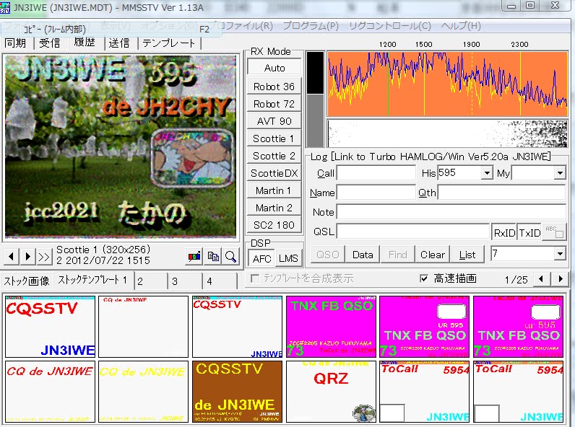Uncheck the 高速描画 checkbox

tap(423, 278)
